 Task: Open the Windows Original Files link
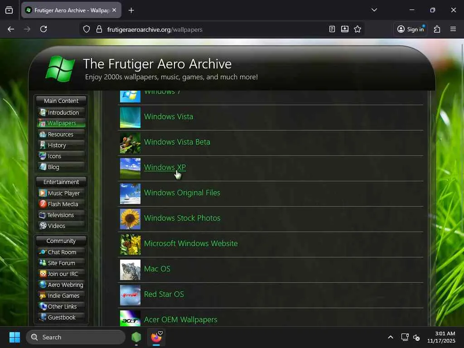pyautogui.click(x=182, y=193)
